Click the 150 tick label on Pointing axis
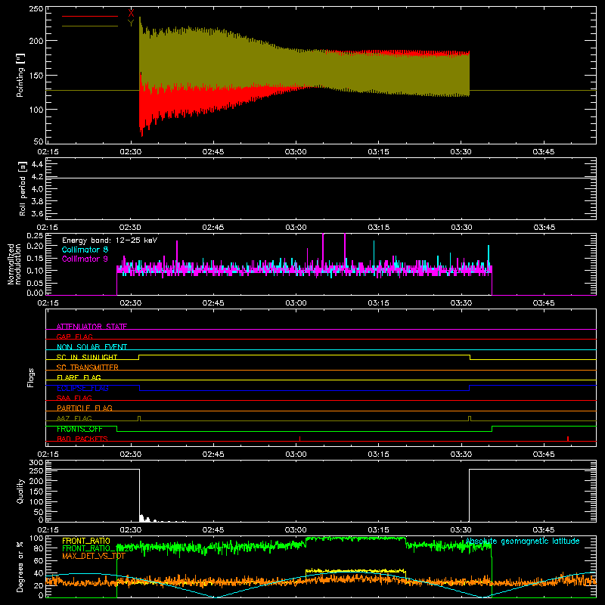The width and height of the screenshot is (605, 605). coord(36,76)
